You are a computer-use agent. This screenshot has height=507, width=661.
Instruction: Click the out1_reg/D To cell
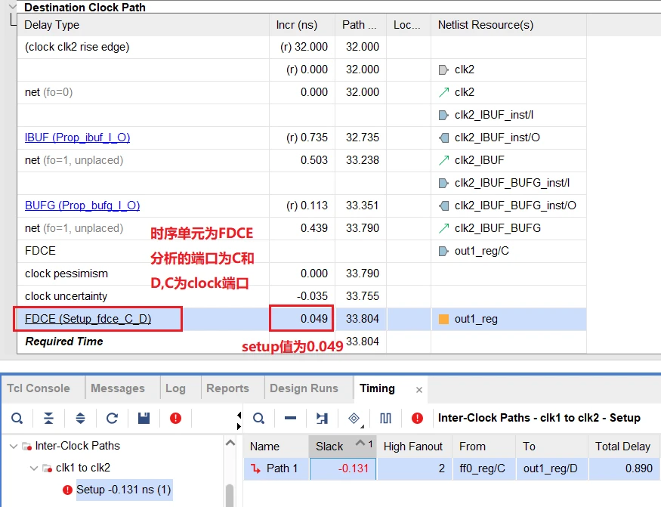point(551,468)
